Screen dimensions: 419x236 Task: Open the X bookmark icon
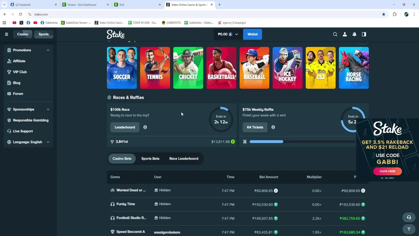(21, 23)
